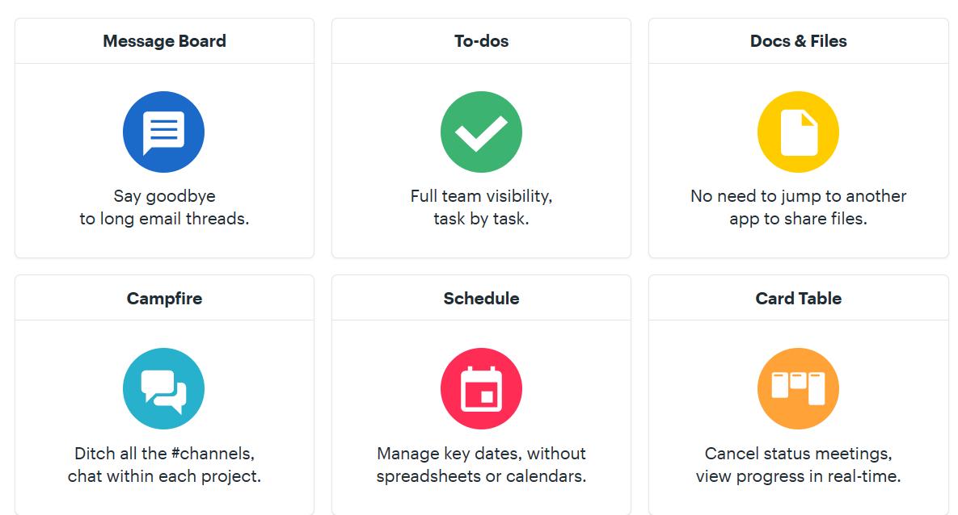Screen dimensions: 958x515
Task: Click the "Say goodbye" text line
Action: click(x=164, y=196)
